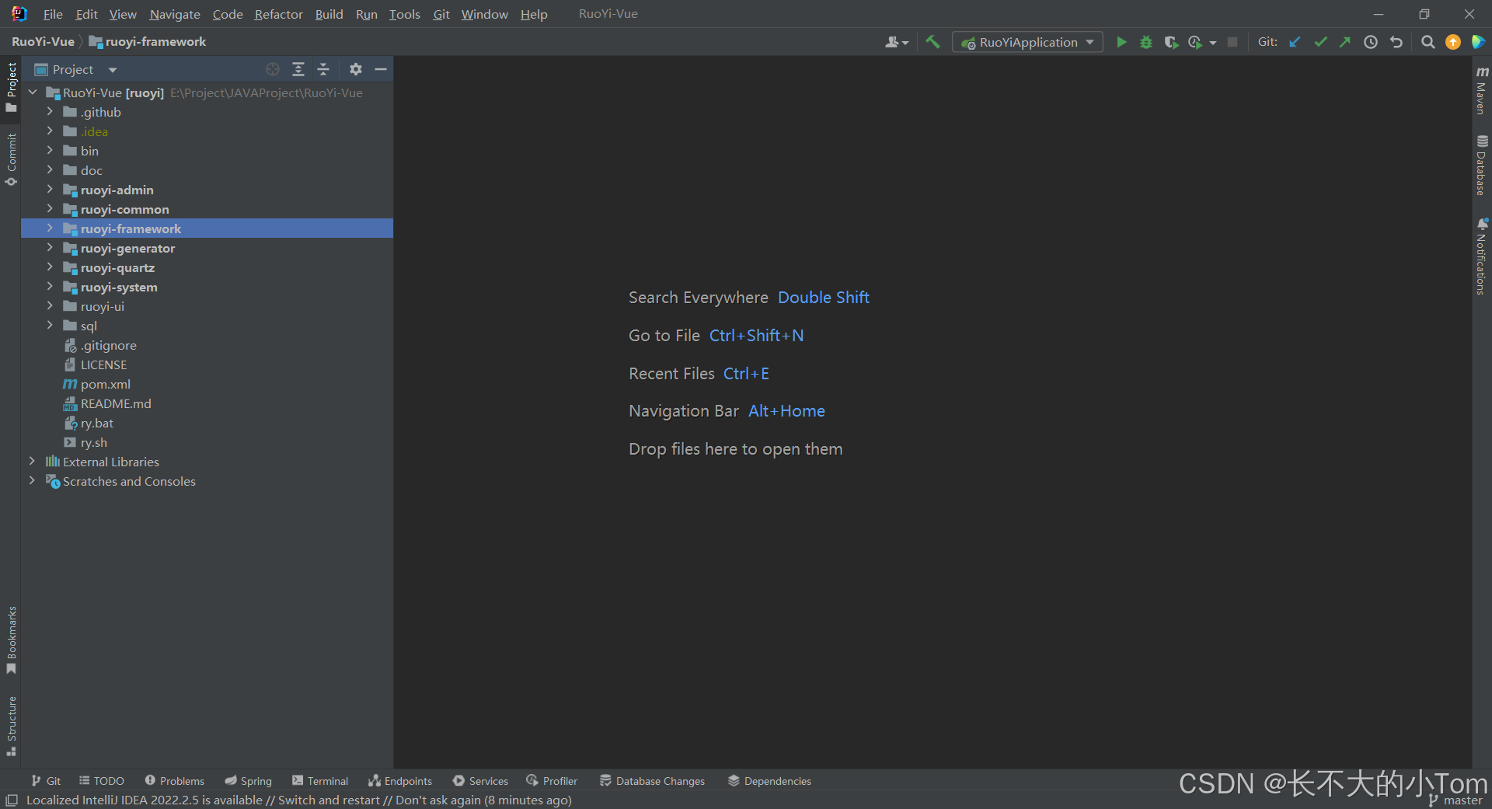Open Project panel gear options
Screen dimensions: 1492x809
pyautogui.click(x=356, y=69)
